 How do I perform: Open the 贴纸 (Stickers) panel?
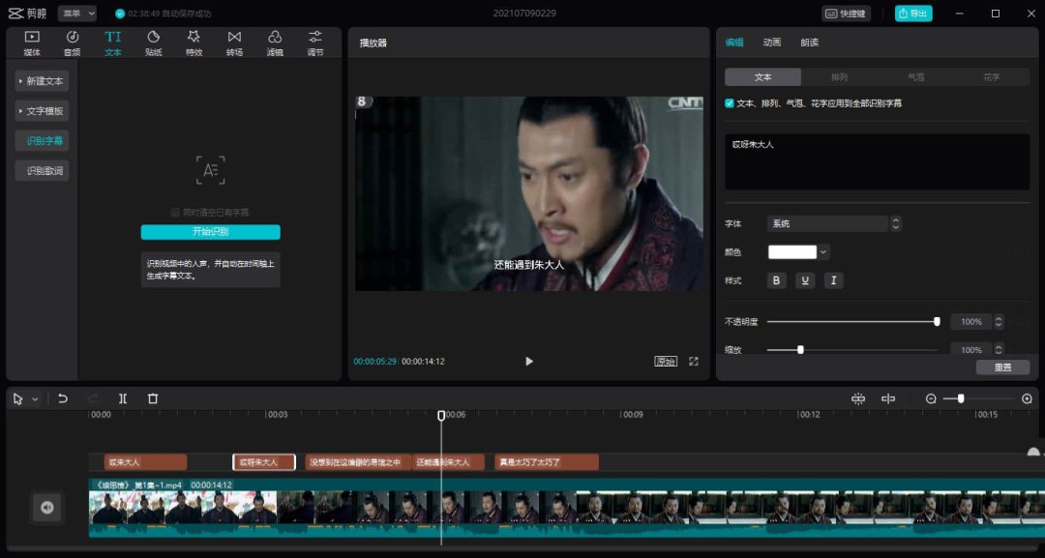point(153,41)
